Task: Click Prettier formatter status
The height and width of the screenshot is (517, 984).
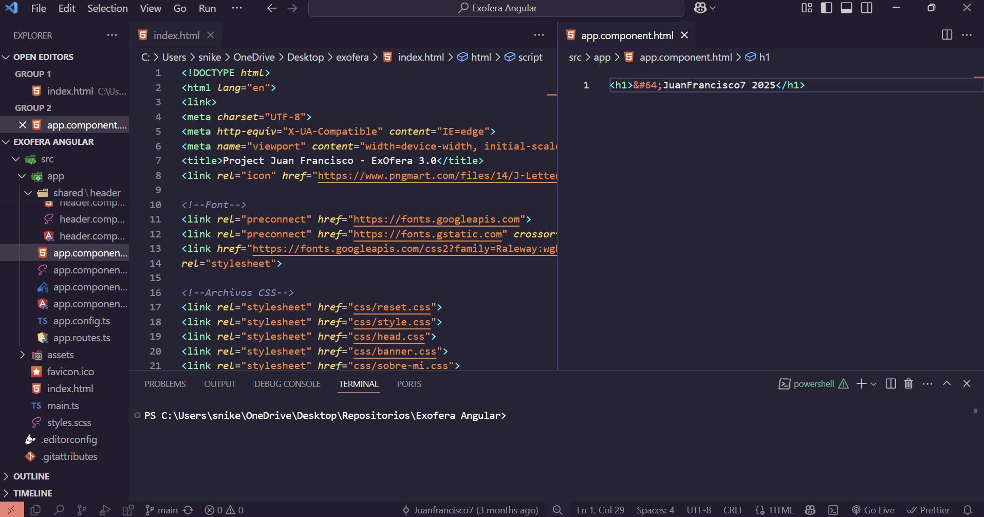Action: pos(928,510)
